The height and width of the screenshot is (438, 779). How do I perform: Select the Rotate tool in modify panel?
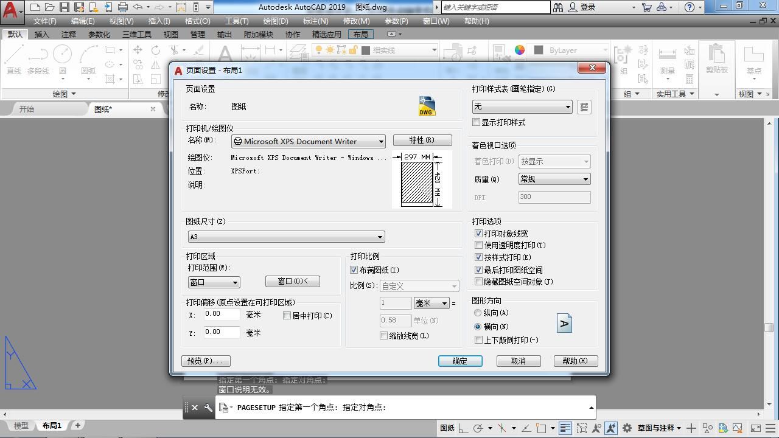point(156,50)
